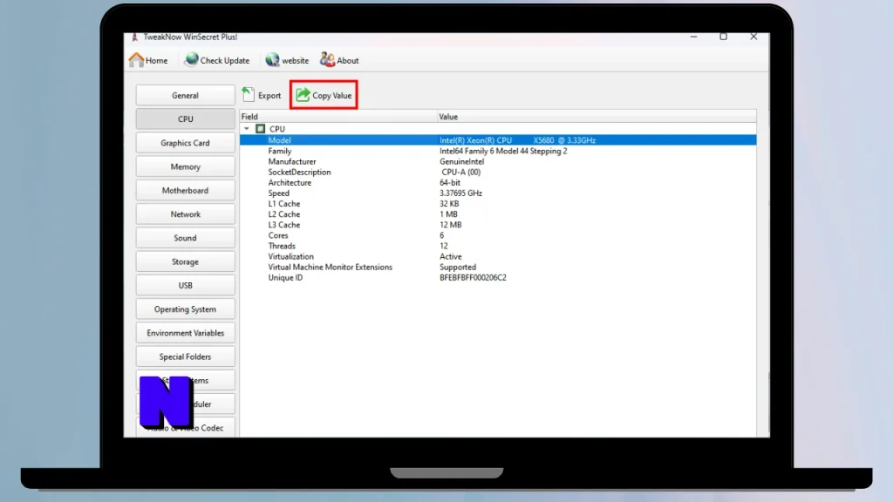Select the L2 Cache row
The width and height of the screenshot is (893, 502).
[x=498, y=214]
